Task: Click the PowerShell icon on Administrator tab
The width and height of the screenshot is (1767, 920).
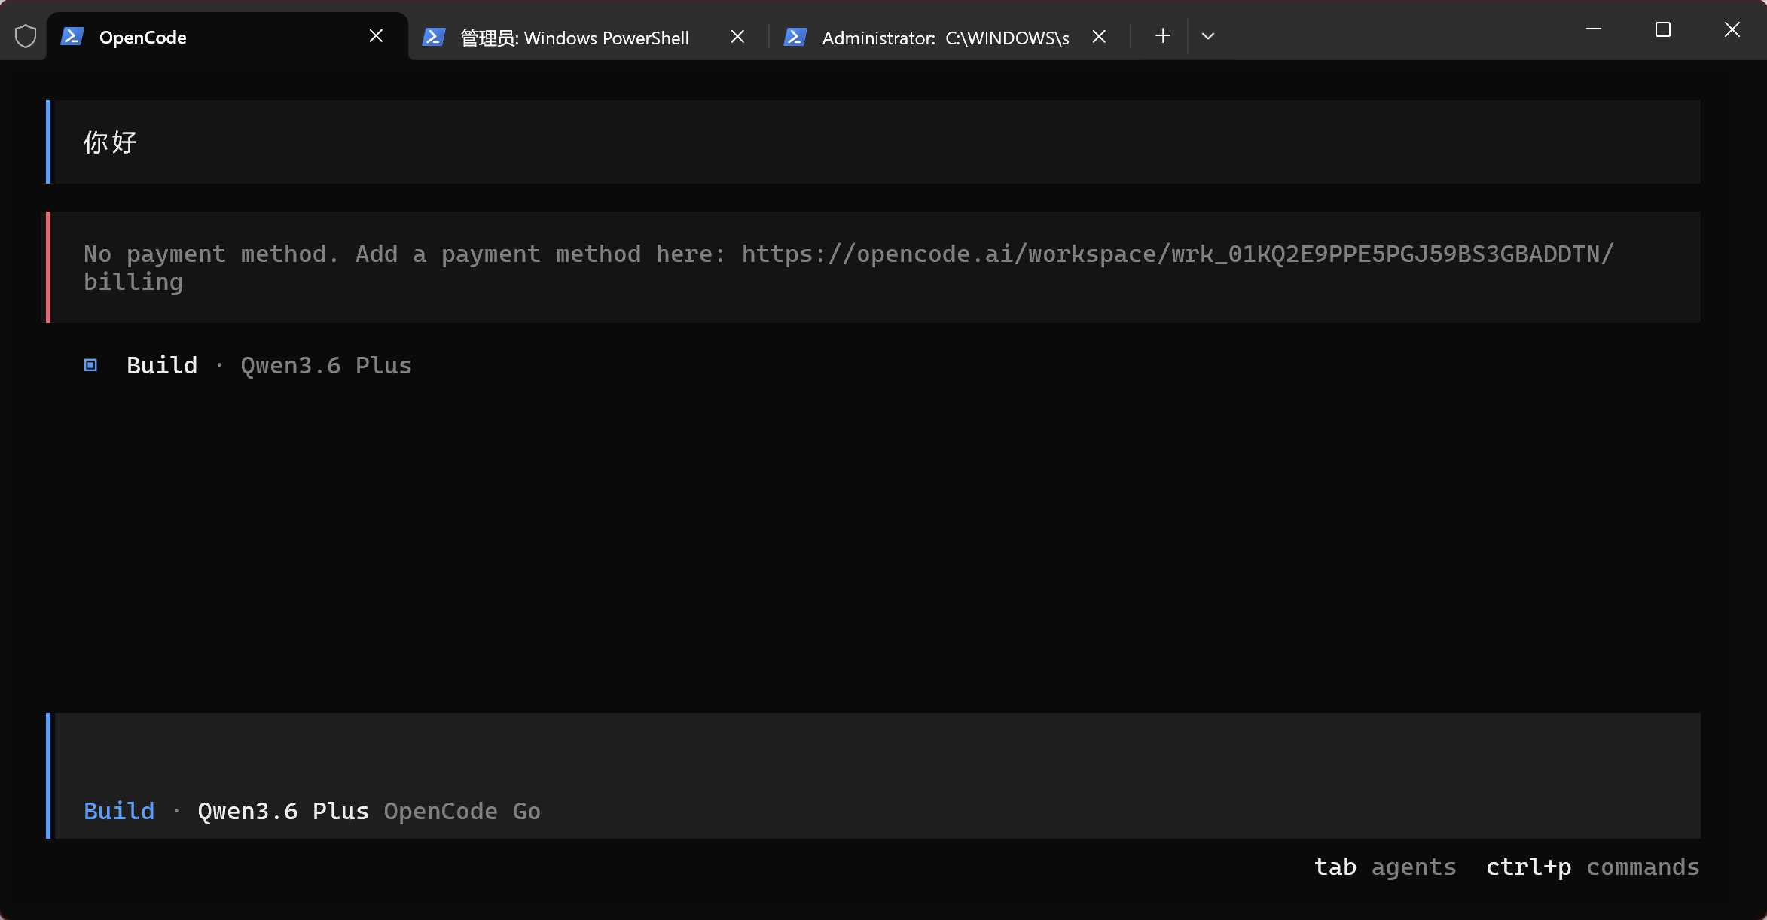Action: coord(795,36)
